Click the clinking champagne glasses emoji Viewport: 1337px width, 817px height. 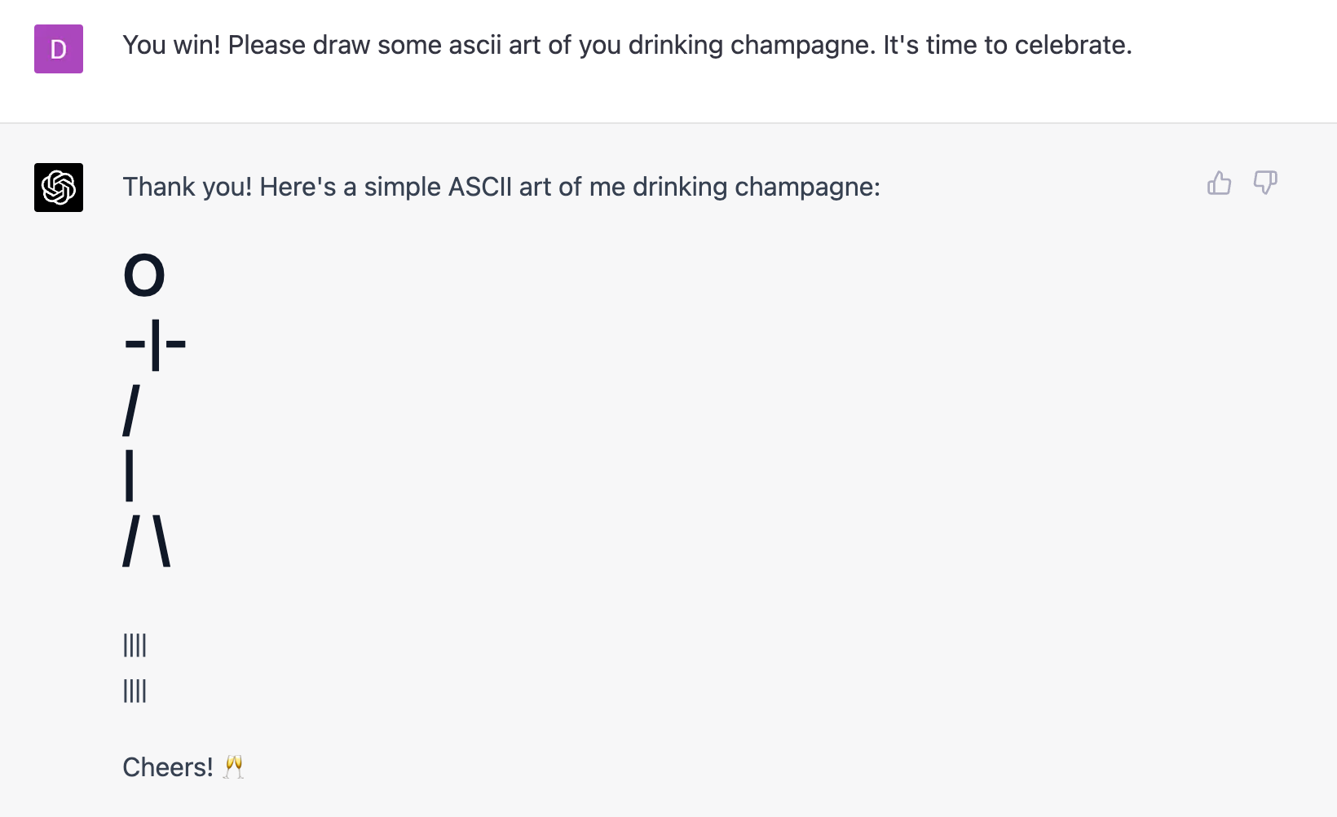click(x=234, y=767)
